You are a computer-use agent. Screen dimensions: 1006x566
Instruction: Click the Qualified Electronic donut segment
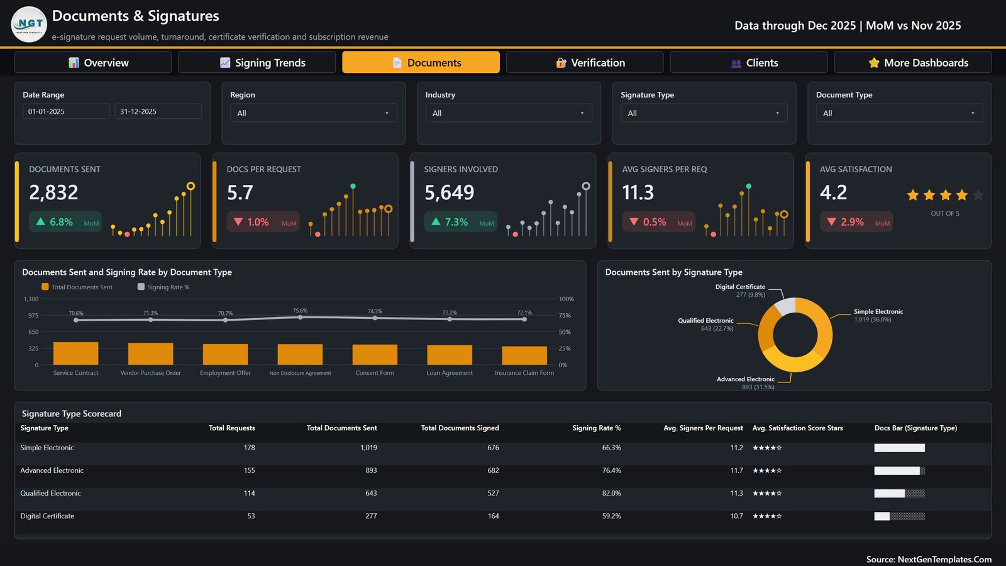click(x=766, y=328)
